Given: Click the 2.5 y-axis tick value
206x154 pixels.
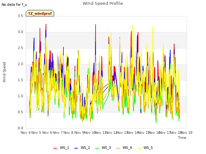Looking at the screenshot, I should coord(20,48).
